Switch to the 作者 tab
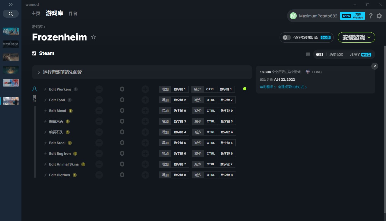Viewport: 386px width, 221px height. [x=73, y=13]
